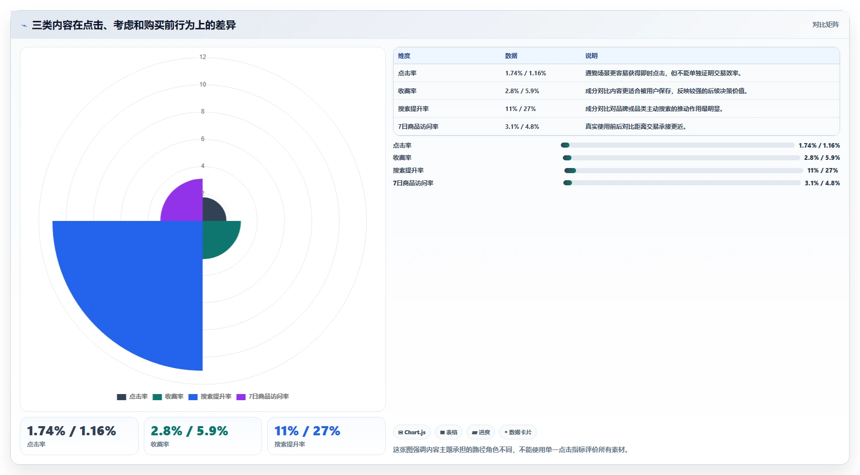Click the 1.74% / 1.16% 点击率 data card
The height and width of the screenshot is (475, 860).
pyautogui.click(x=79, y=436)
